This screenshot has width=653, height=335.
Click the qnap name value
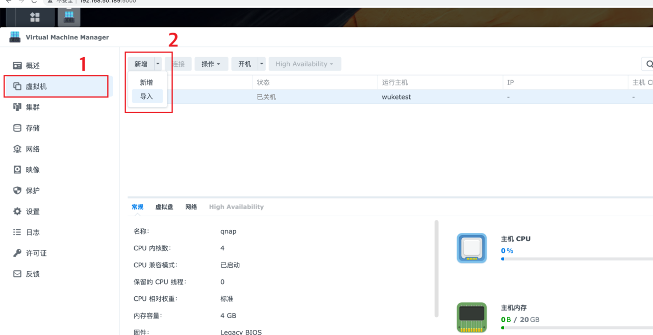(229, 231)
